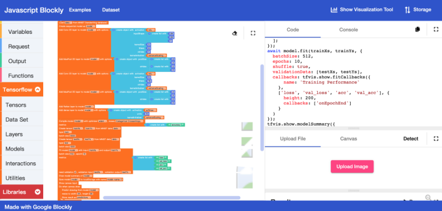Open relu activation dropdown on first Conv 2D
This screenshot has height=211, width=442.
151,30
